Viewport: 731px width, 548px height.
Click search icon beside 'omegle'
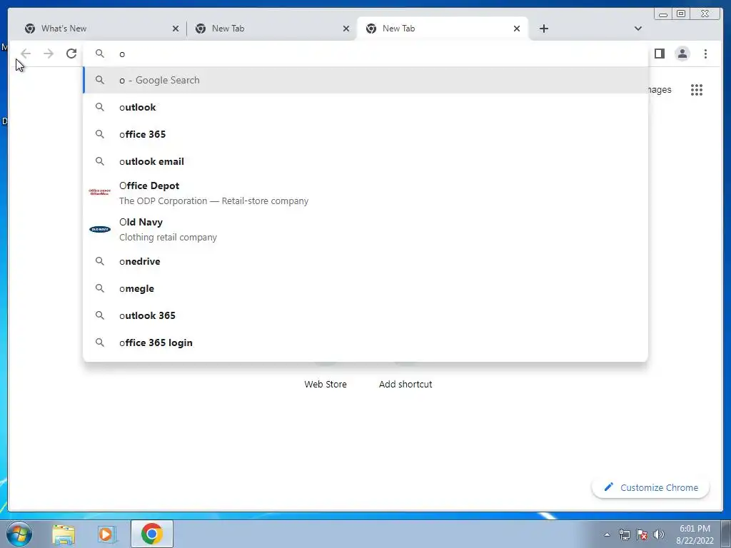coord(100,288)
